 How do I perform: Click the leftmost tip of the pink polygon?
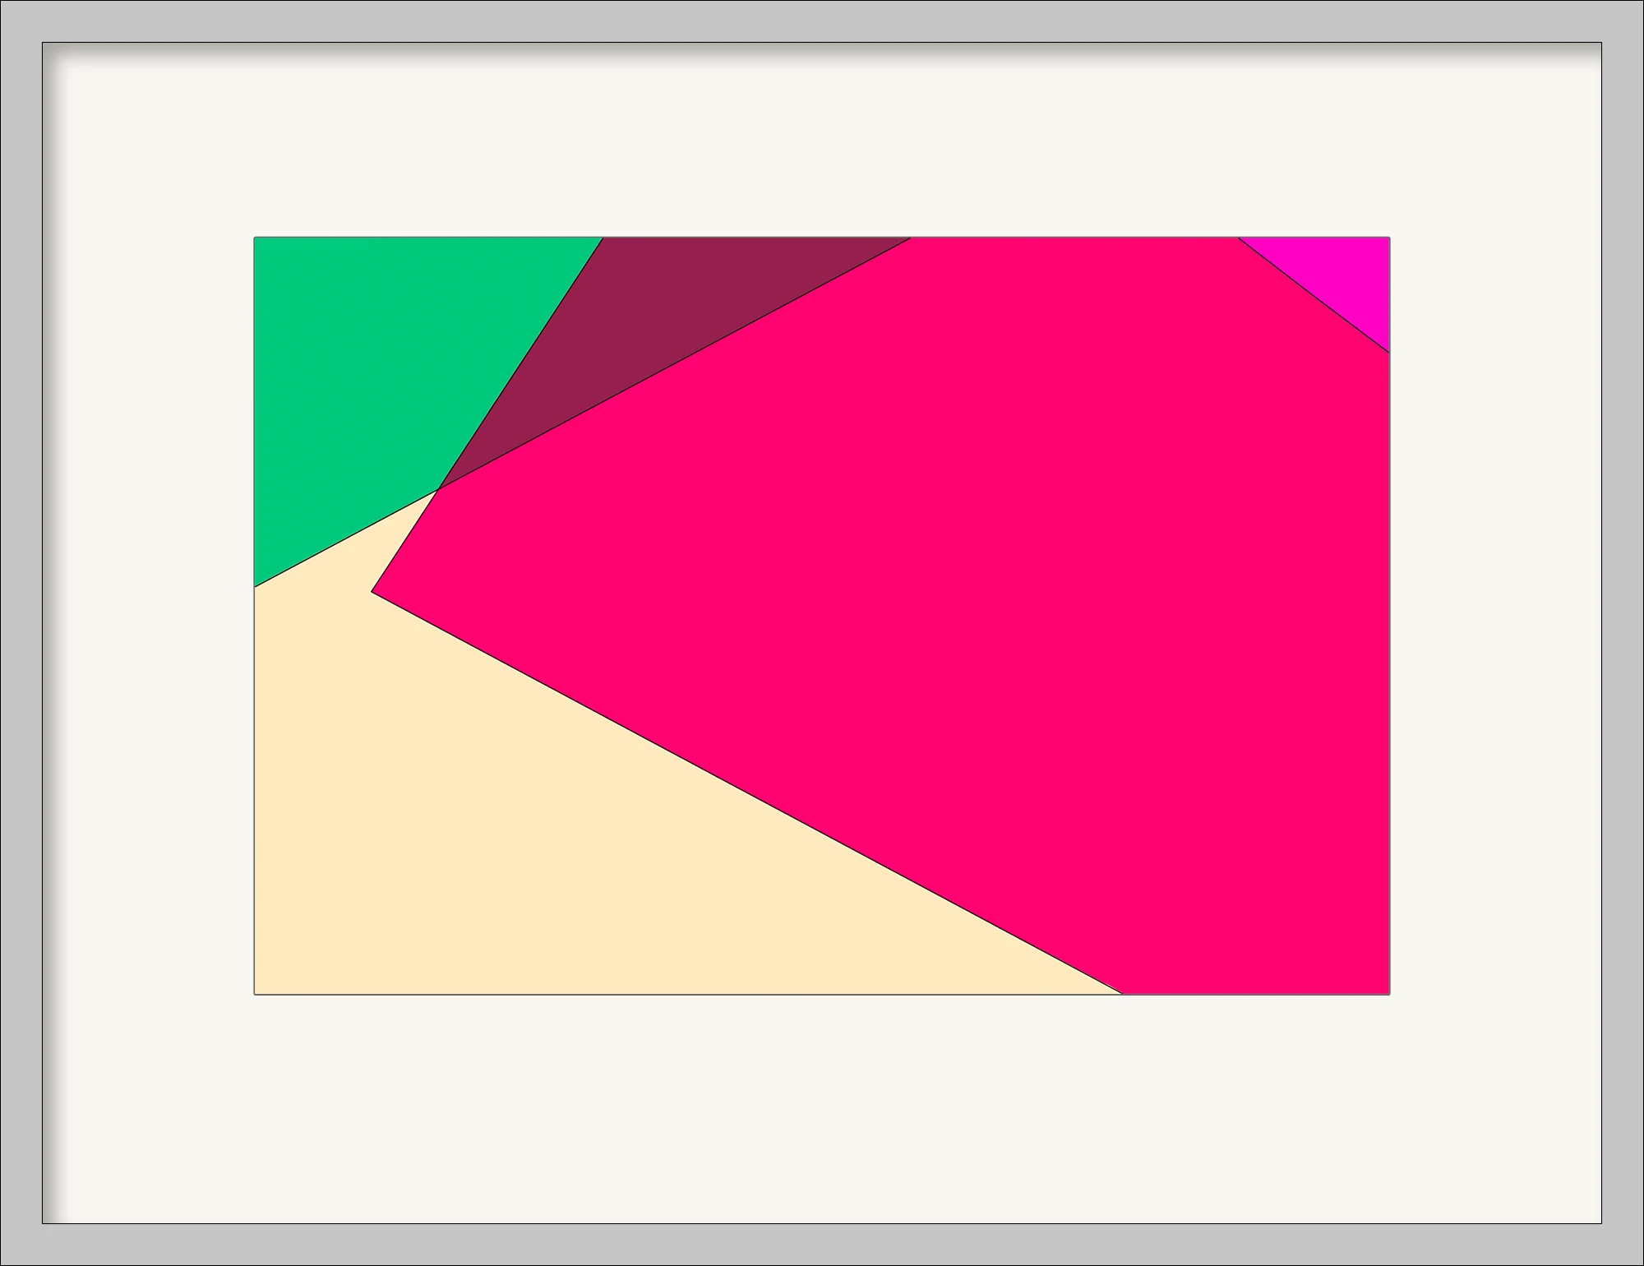tap(372, 591)
